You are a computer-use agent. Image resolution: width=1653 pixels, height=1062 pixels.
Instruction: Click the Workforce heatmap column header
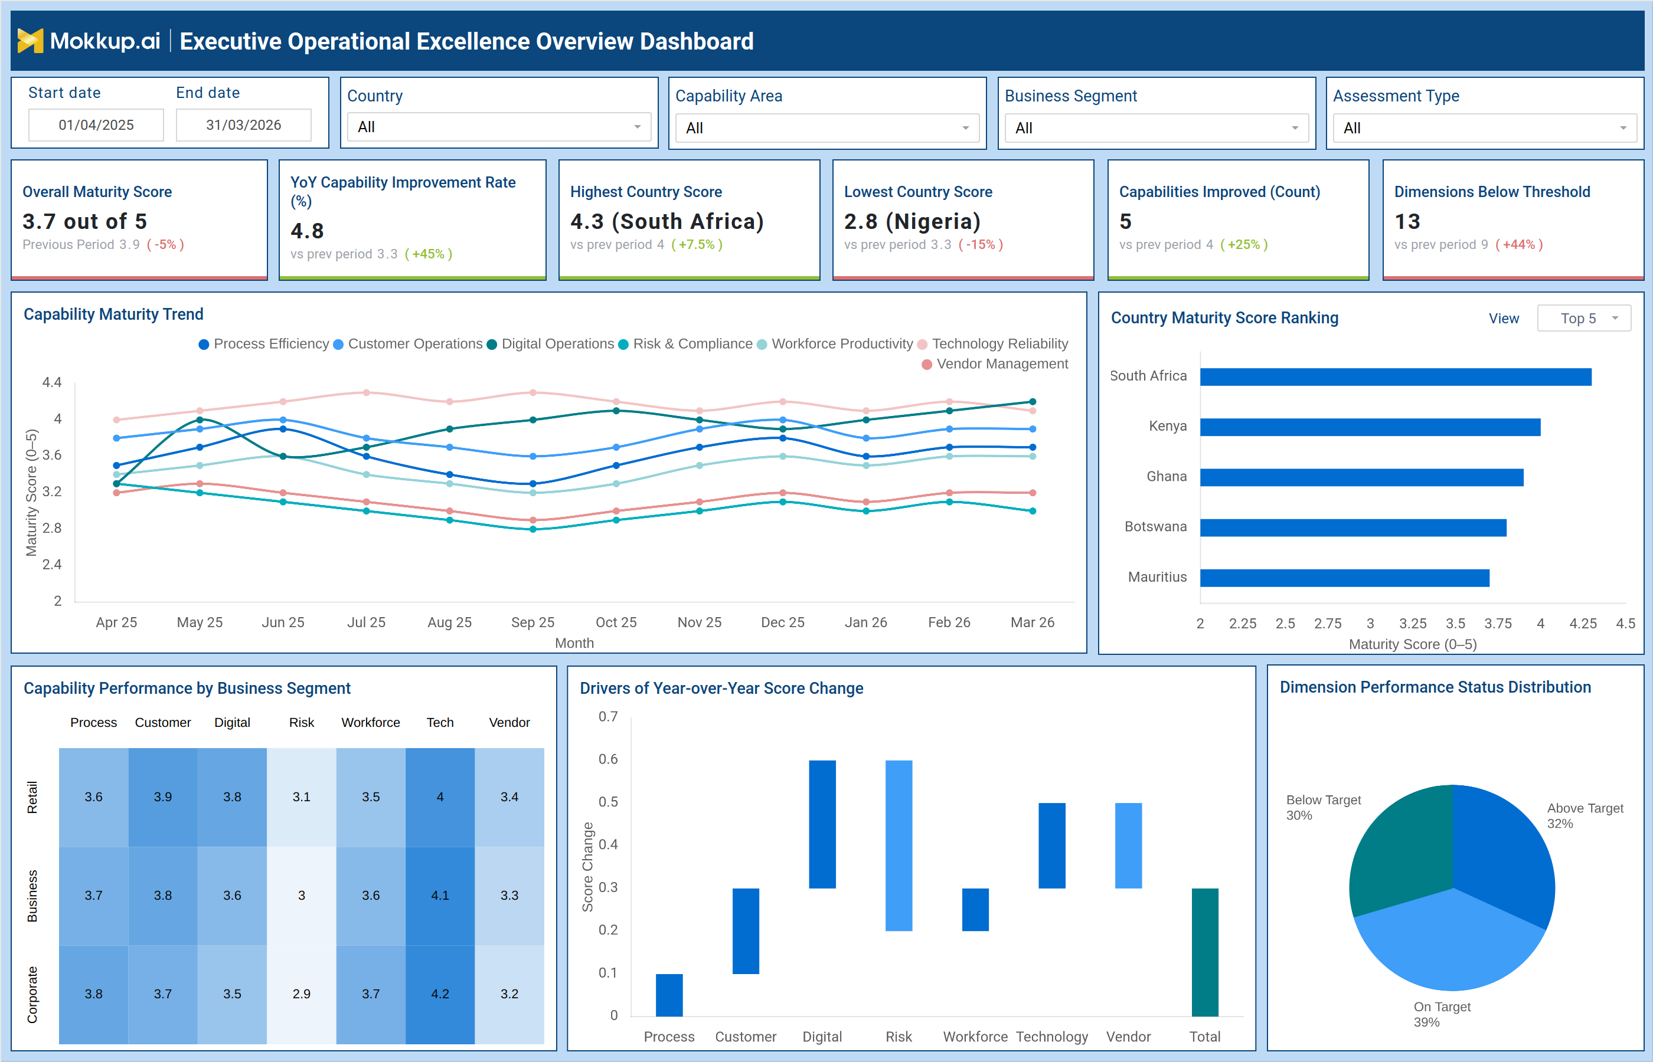371,722
